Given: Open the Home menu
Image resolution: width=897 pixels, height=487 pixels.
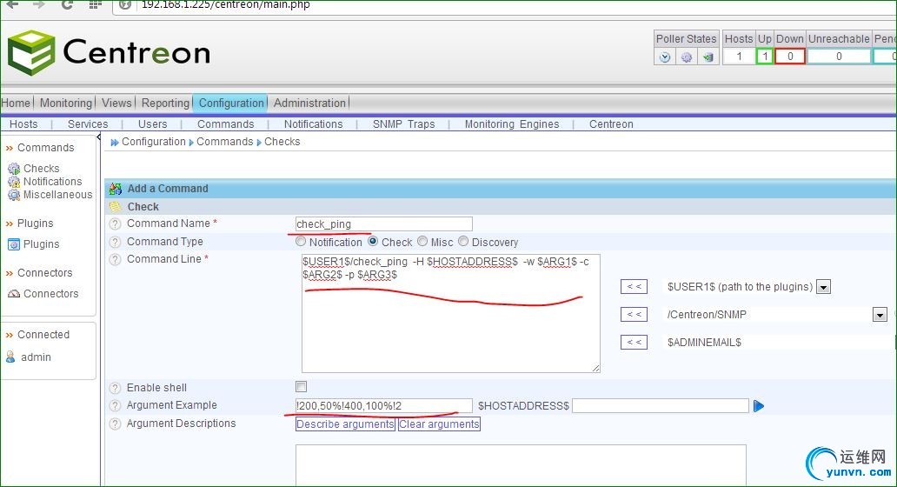Looking at the screenshot, I should pos(16,103).
